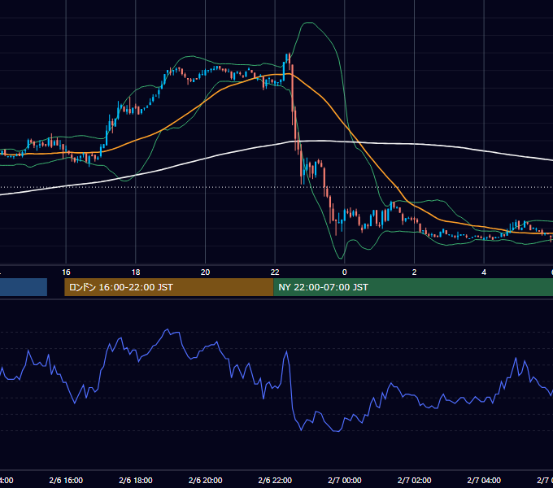
Task: Click the 2/6 18:00 label on oscillator axis
Action: tap(136, 480)
